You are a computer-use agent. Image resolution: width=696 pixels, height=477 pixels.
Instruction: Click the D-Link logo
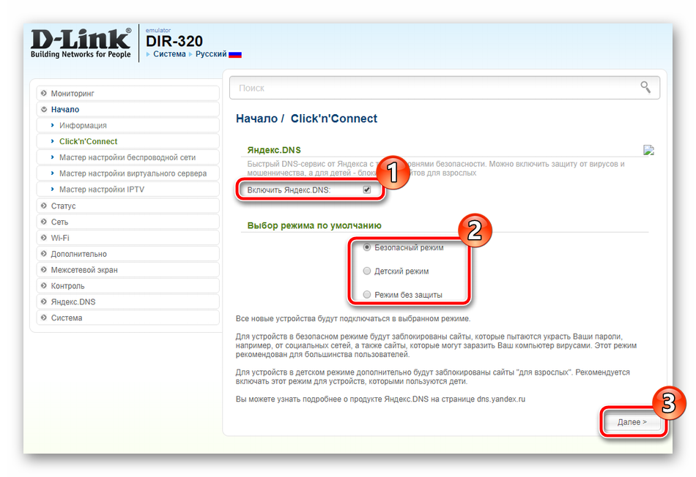(81, 43)
